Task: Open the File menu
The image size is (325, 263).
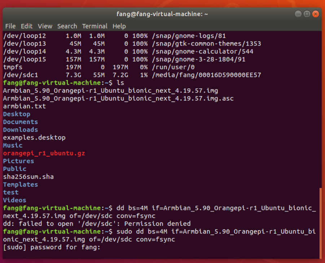Action: point(10,26)
